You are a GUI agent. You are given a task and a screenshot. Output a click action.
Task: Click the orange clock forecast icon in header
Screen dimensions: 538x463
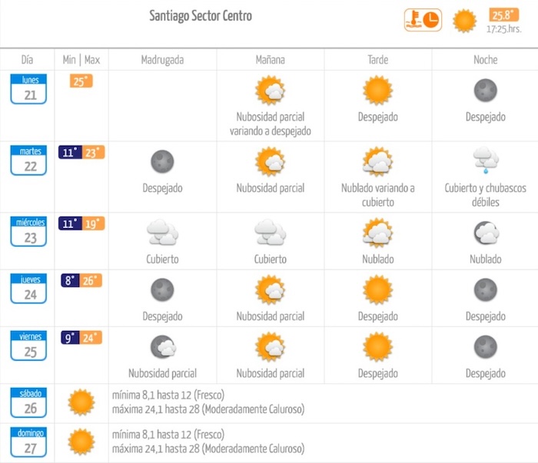pyautogui.click(x=423, y=20)
